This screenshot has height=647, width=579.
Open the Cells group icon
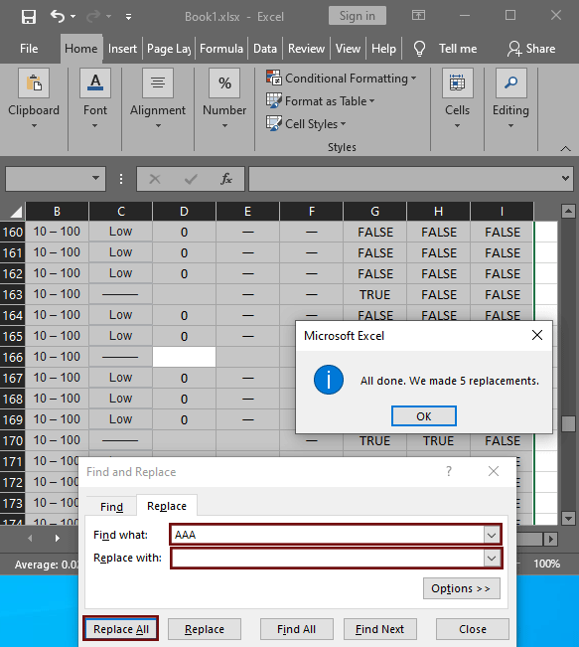[x=458, y=82]
